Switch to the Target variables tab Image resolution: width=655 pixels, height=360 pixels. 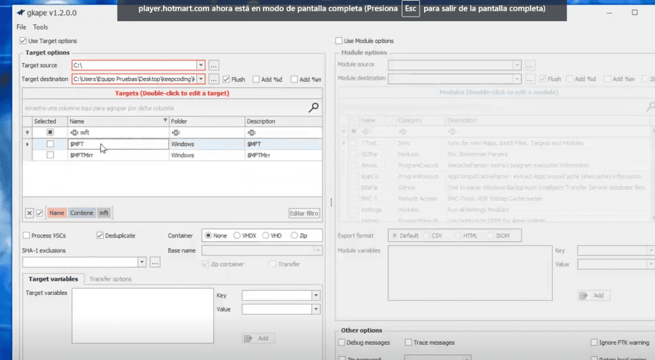coord(53,279)
